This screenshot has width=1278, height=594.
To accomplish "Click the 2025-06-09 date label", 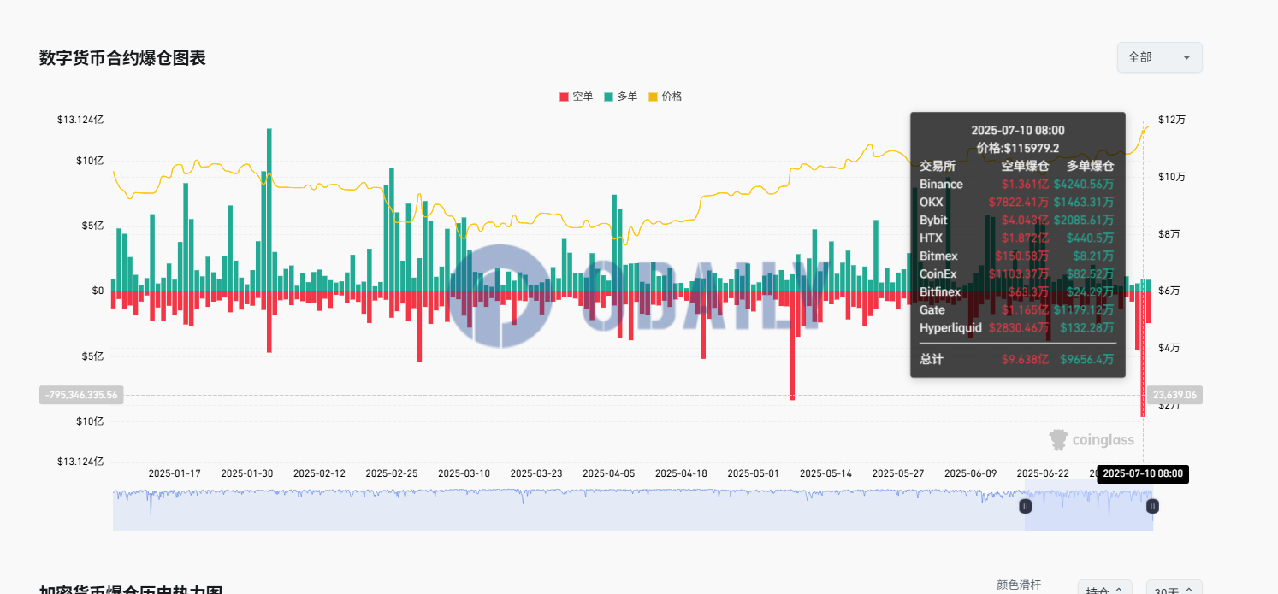I will coord(971,473).
